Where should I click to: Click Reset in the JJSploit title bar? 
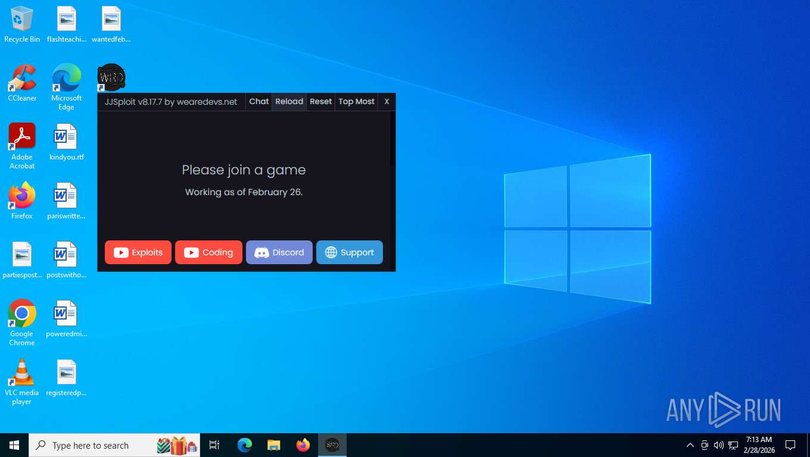click(320, 102)
